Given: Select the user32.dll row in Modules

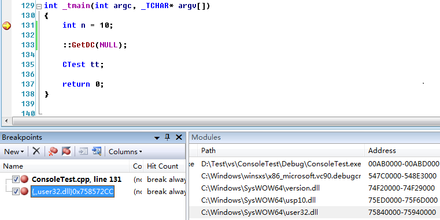Looking at the screenshot, I should (x=315, y=212).
